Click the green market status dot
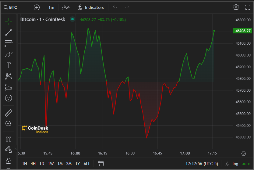Image resolution: width=254 pixels, height=170 pixels. click(72, 19)
